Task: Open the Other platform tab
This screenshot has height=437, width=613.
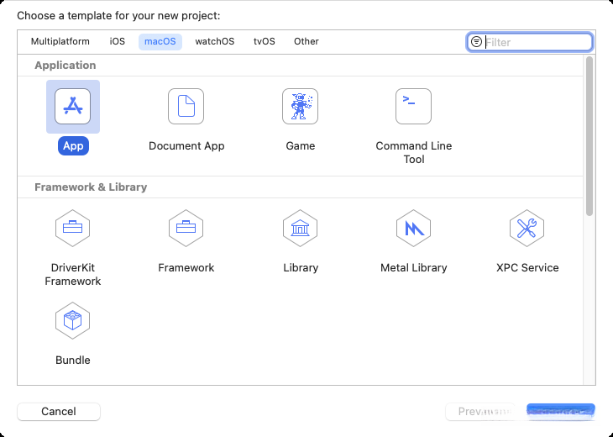Action: [x=306, y=41]
